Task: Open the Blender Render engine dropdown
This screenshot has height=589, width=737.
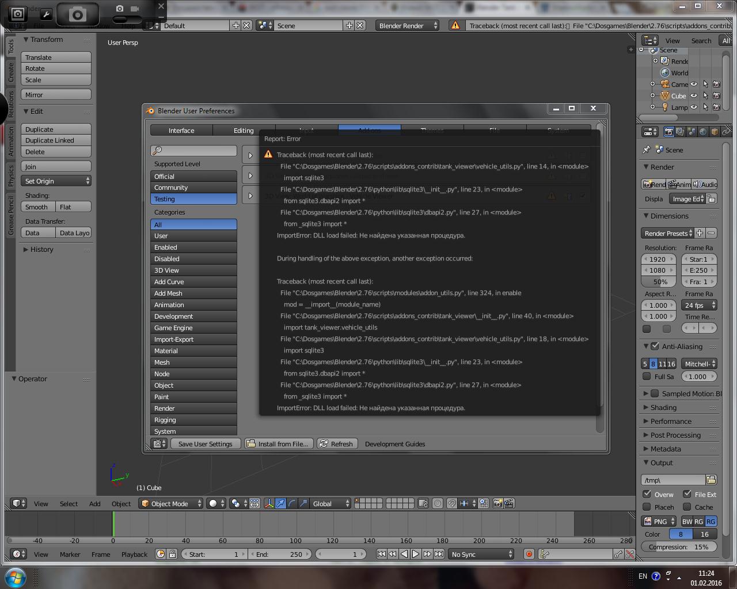Action: (407, 25)
